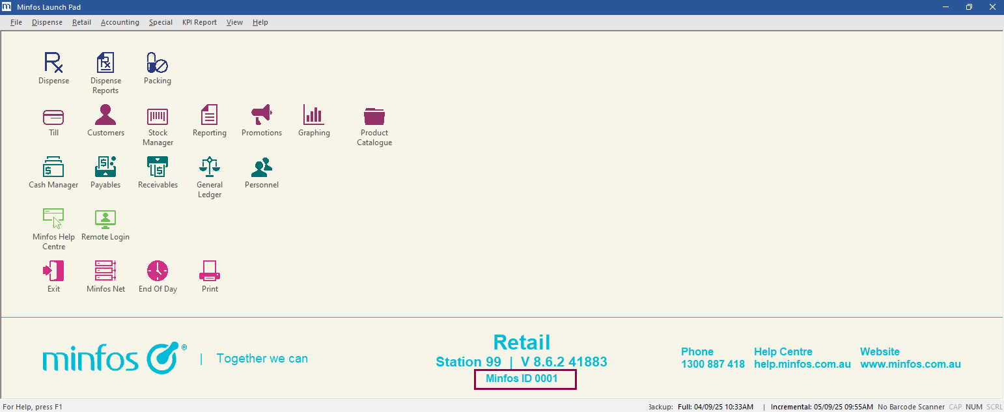The width and height of the screenshot is (1004, 412).
Task: Click the NUM lock indicator
Action: point(974,407)
